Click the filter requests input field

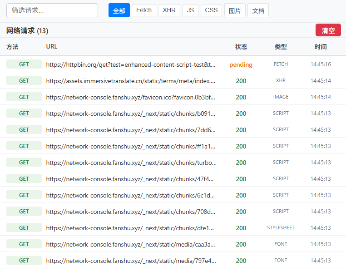click(x=52, y=10)
